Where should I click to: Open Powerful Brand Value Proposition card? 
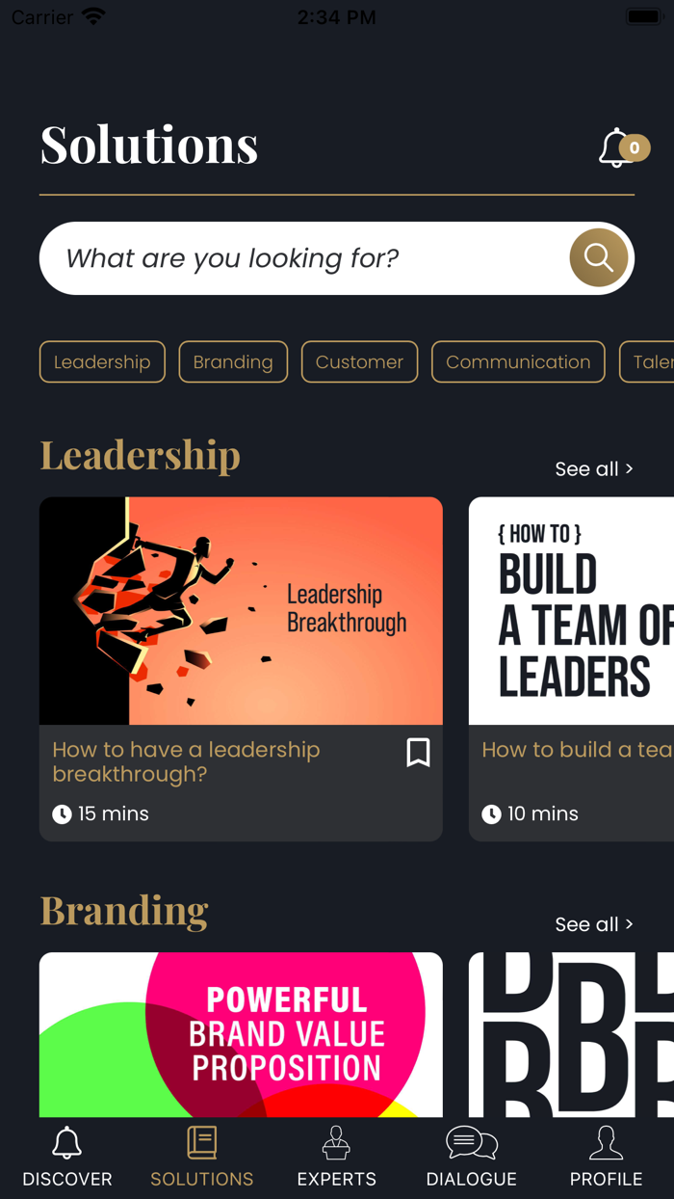(241, 1035)
